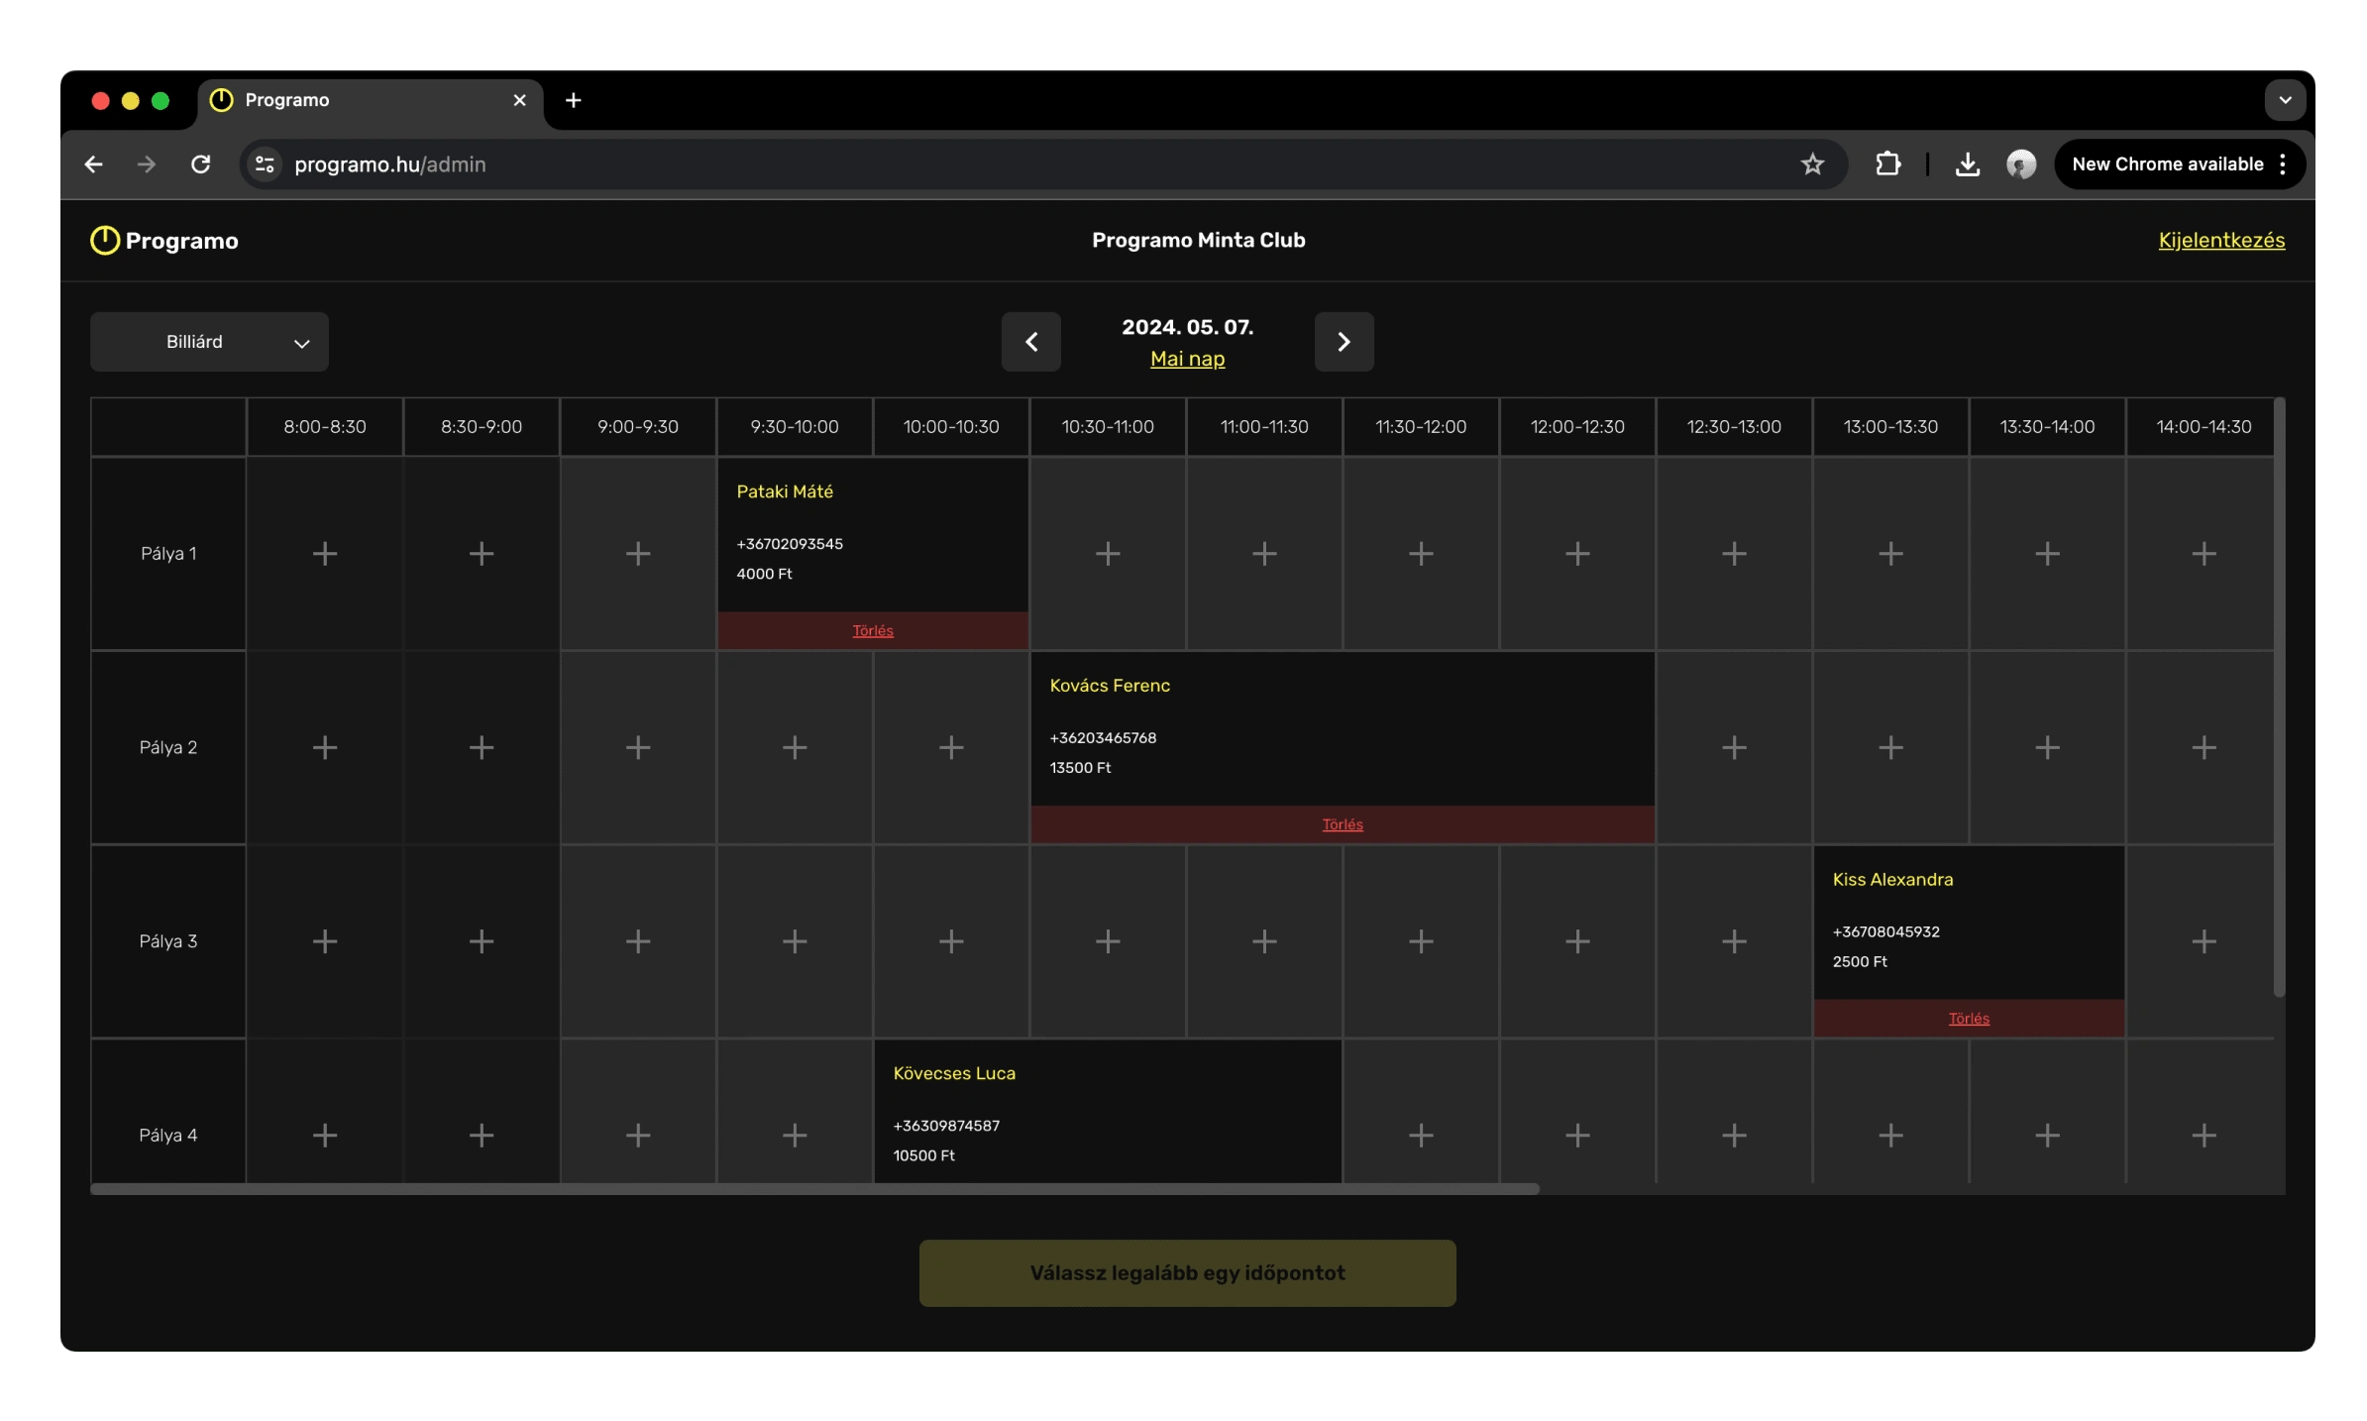Click the navigate to previous day arrow
This screenshot has height=1421, width=2367.
[x=1029, y=342]
